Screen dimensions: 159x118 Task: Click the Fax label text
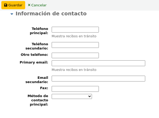point(44,88)
